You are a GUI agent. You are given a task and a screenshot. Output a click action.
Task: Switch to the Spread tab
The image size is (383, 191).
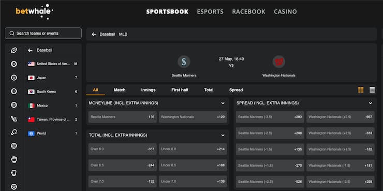pyautogui.click(x=236, y=90)
